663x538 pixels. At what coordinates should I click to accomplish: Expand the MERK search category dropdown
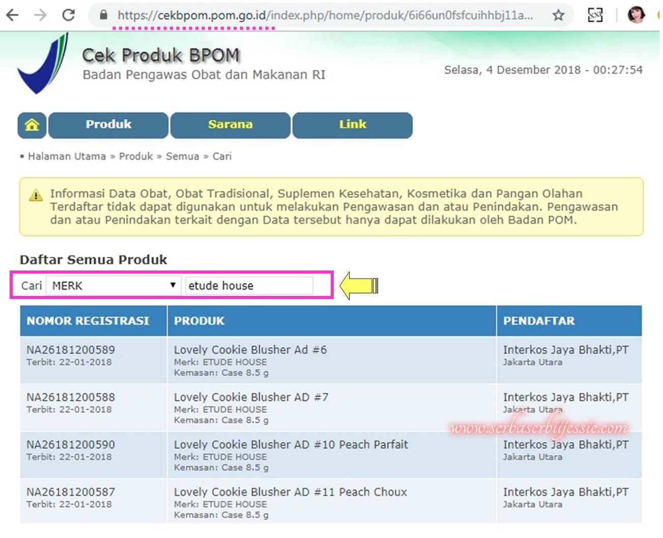tap(113, 285)
